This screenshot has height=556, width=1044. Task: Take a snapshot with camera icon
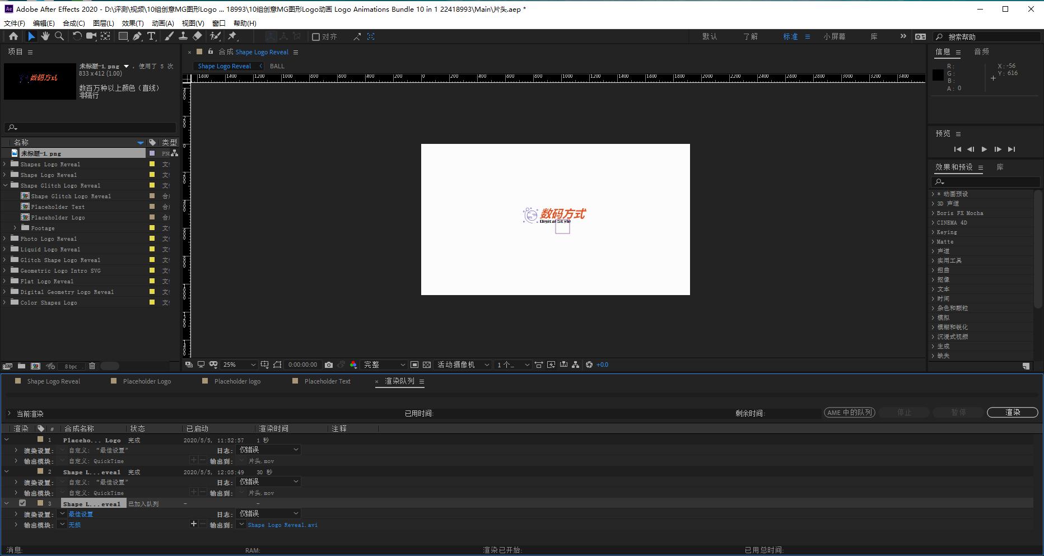tap(329, 365)
